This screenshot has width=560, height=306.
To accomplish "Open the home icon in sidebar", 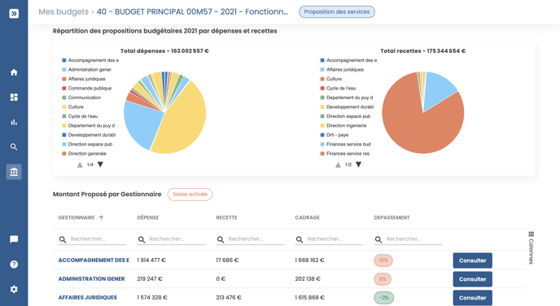I will tap(14, 72).
